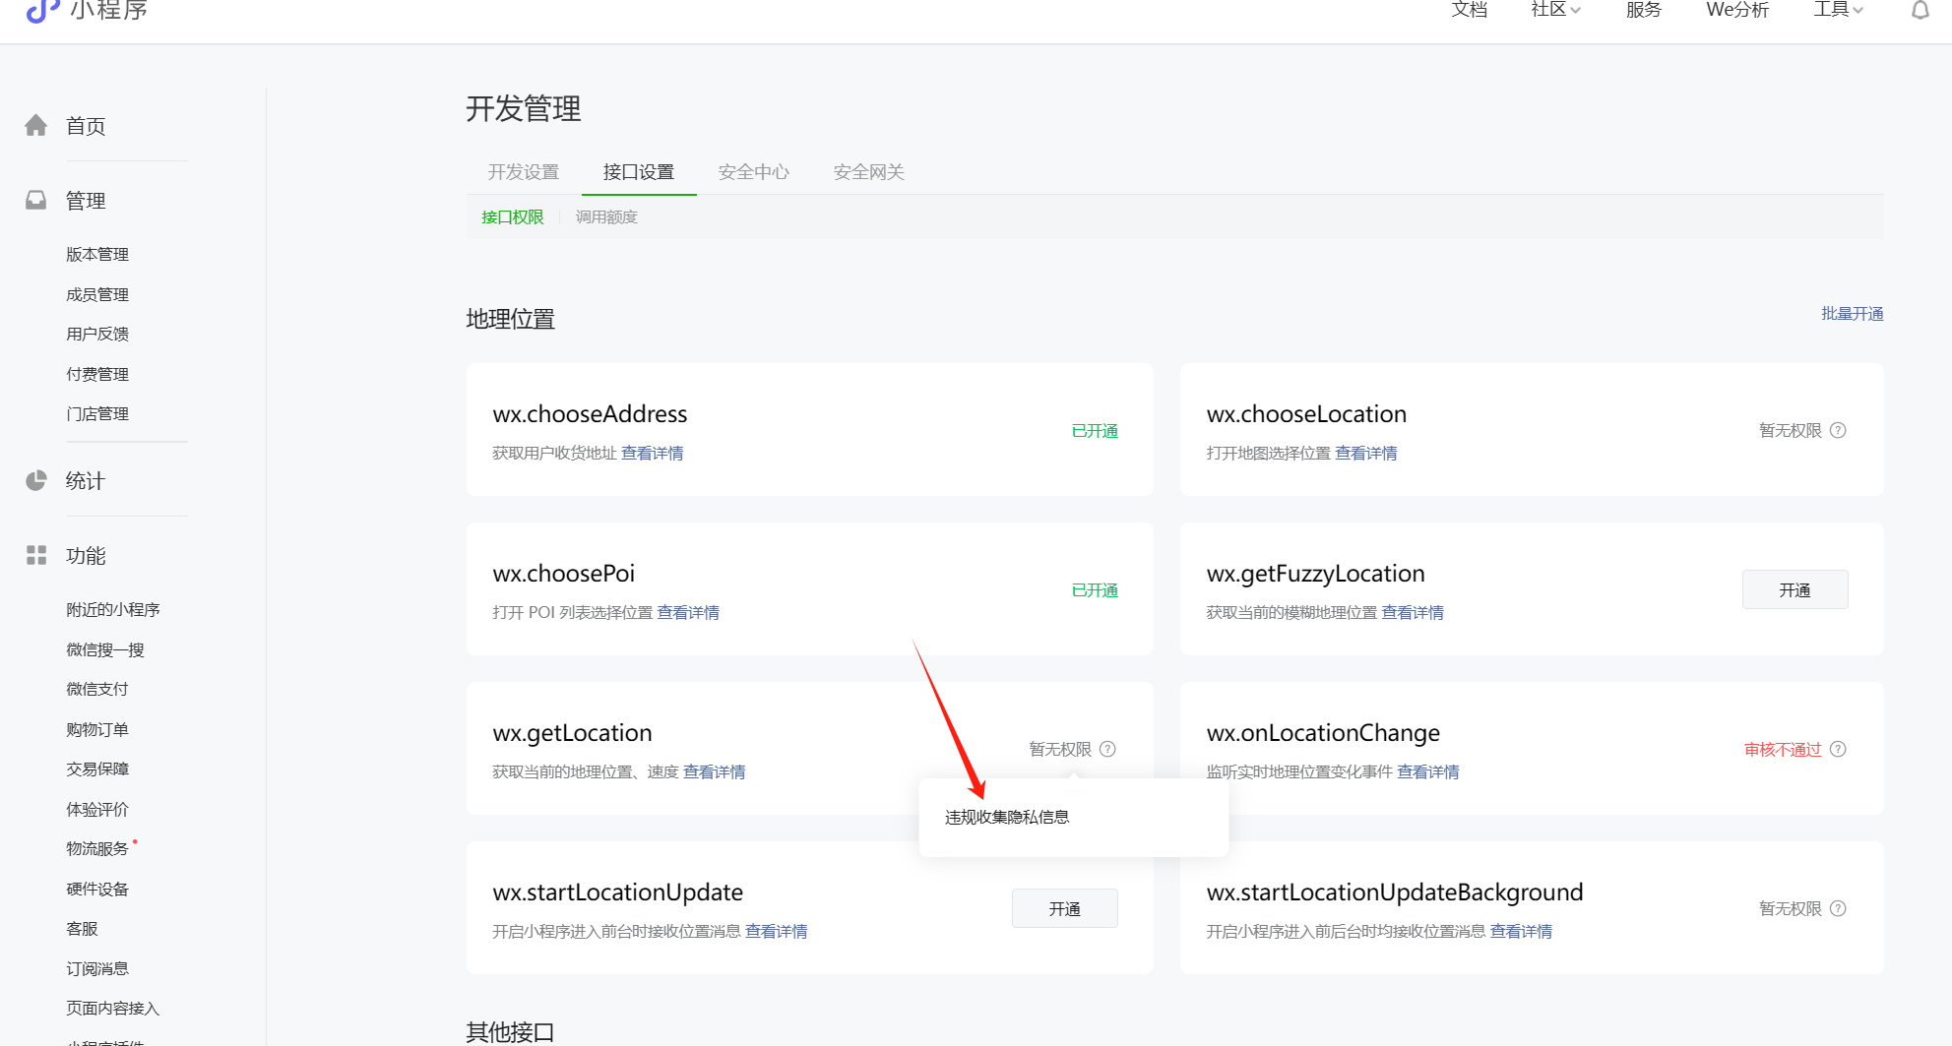
Task: Click help icon for wx.chooseLocation 暂无权限
Action: pos(1838,430)
